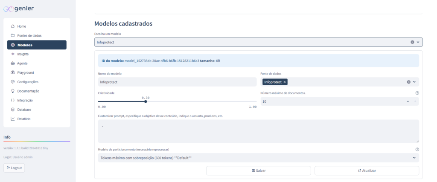
Task: Remove the Infoprotect tag from Fonte de dados
Action: (285, 82)
